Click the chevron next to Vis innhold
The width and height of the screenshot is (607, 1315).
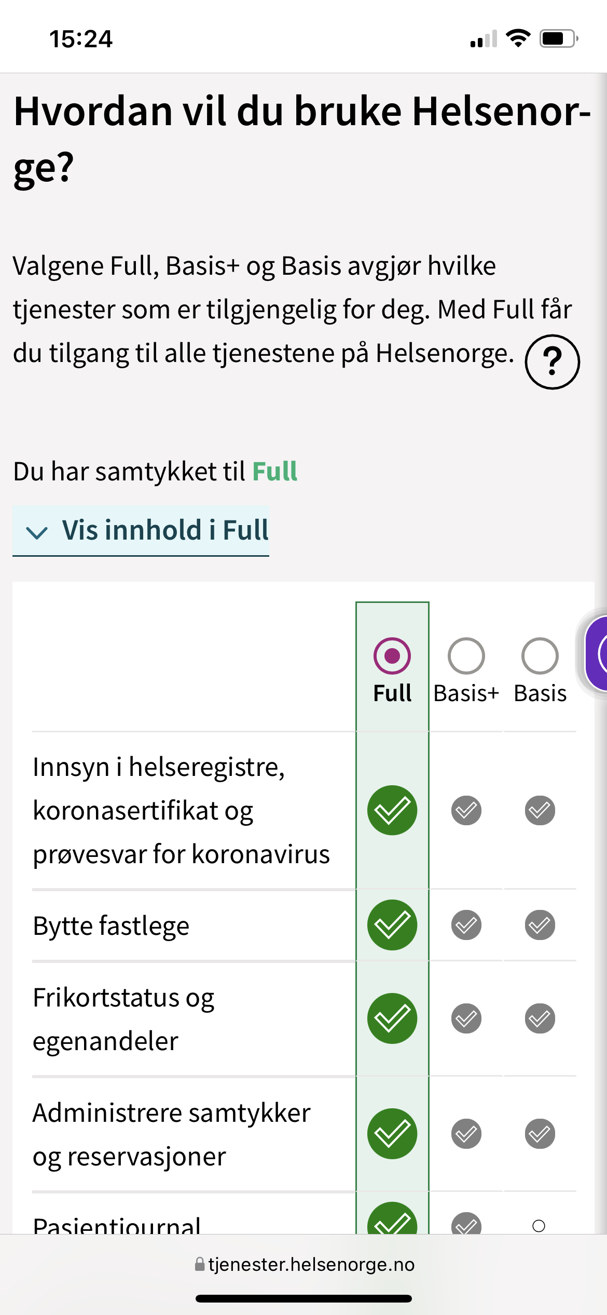click(x=37, y=533)
